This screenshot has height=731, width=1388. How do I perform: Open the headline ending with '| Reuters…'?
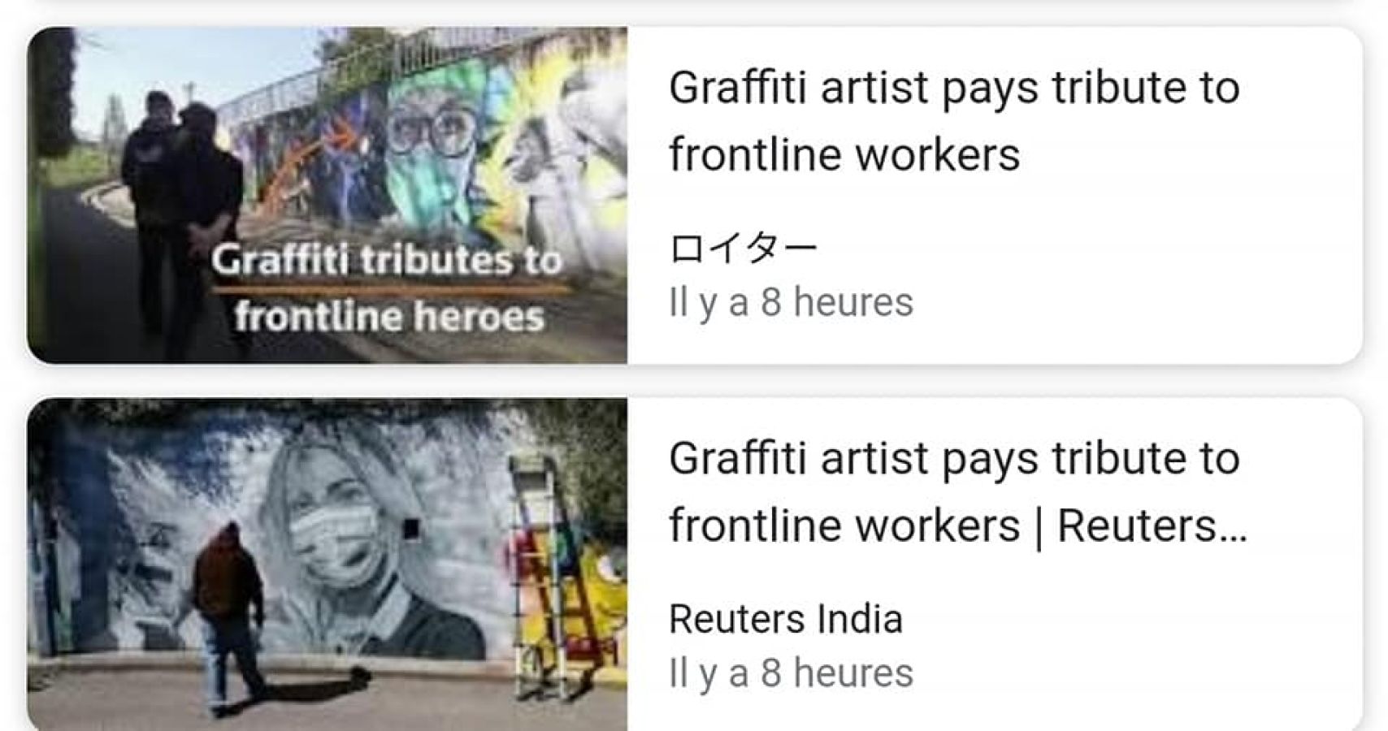pyautogui.click(x=958, y=491)
